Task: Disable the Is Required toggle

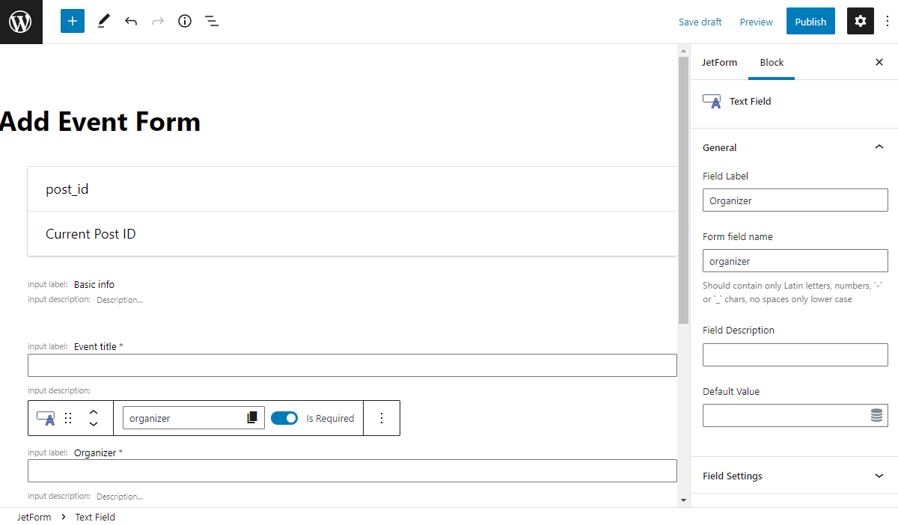Action: [284, 418]
